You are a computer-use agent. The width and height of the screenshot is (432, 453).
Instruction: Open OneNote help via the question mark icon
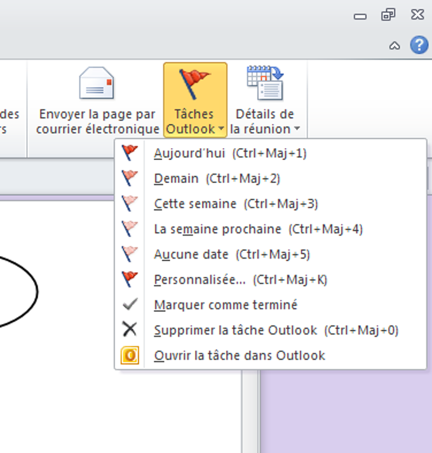(x=419, y=44)
